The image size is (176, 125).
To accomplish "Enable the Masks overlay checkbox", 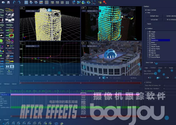I will 150,34.
